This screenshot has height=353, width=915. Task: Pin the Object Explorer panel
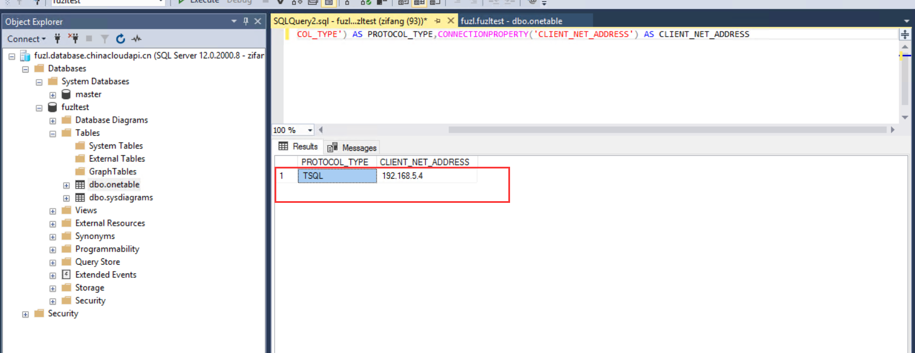[246, 21]
